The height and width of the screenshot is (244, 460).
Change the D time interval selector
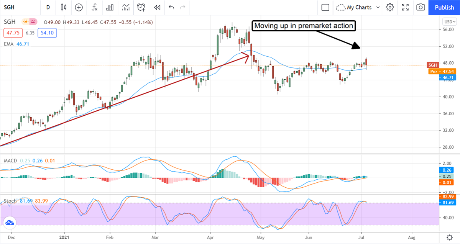(x=48, y=7)
